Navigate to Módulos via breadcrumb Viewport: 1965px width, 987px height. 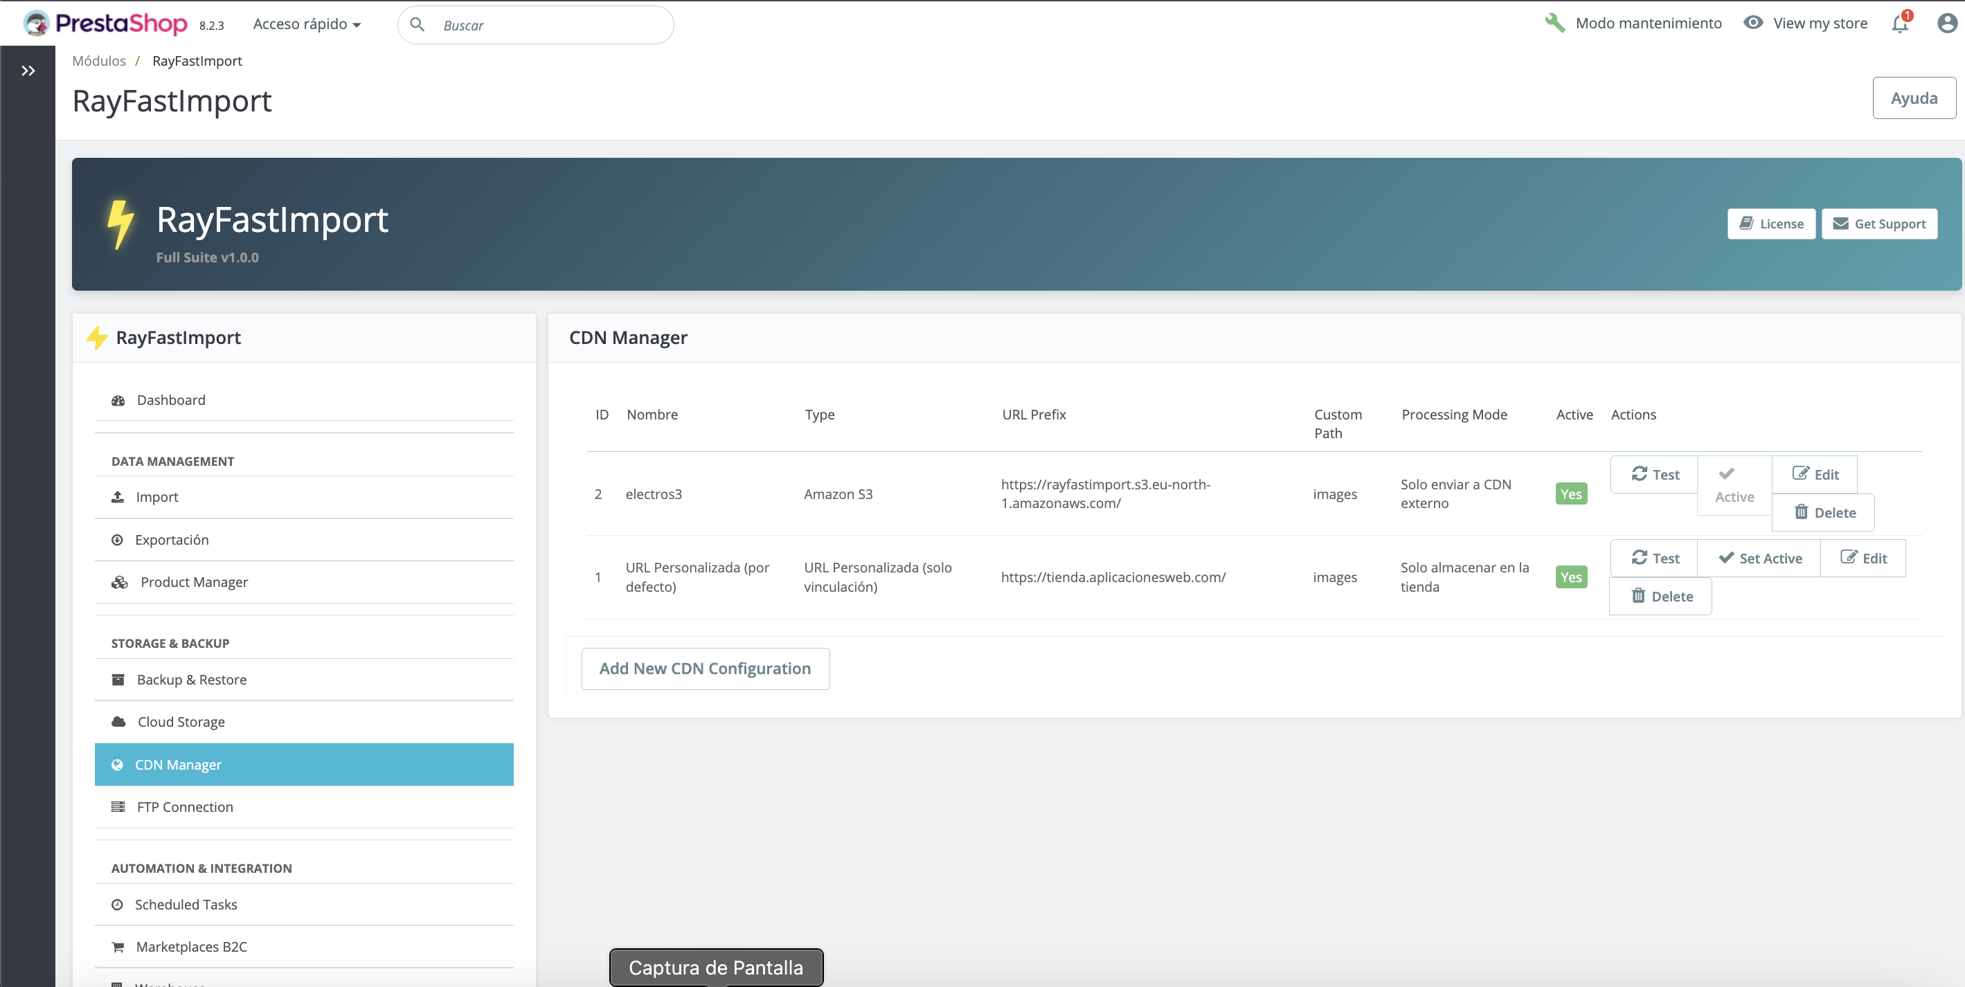98,60
